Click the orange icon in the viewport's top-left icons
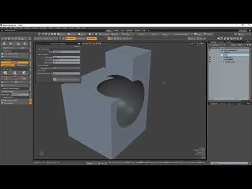The width and height of the screenshot is (252, 189). [x=99, y=44]
